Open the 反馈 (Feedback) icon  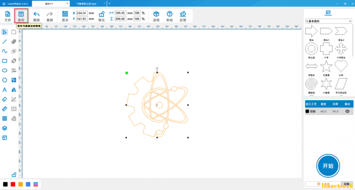183,14
